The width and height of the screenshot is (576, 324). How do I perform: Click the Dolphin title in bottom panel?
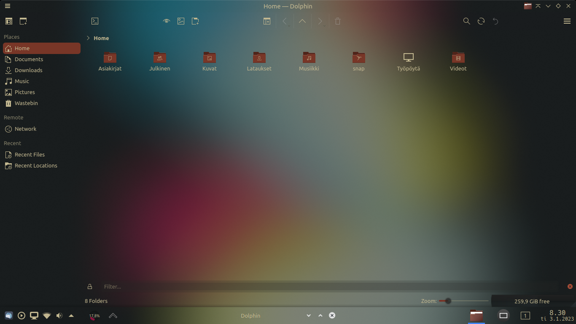250,316
